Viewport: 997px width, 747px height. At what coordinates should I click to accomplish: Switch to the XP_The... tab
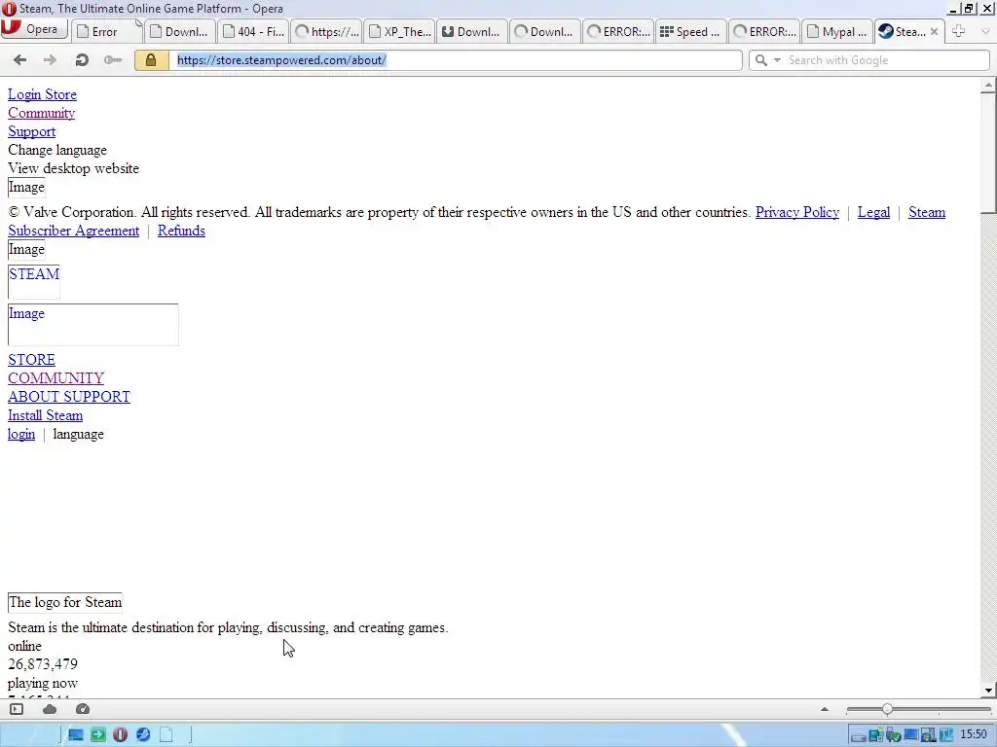tap(399, 32)
